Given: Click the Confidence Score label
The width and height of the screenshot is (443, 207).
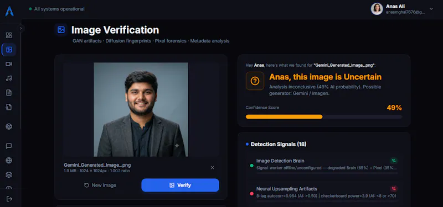Looking at the screenshot, I should pos(262,108).
